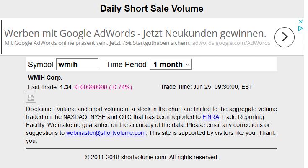Click the broken chart image icon

click(31, 98)
